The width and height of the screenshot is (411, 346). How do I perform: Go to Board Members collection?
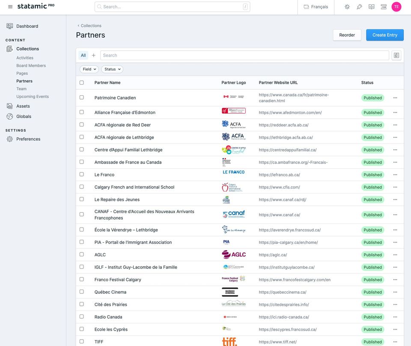point(31,66)
